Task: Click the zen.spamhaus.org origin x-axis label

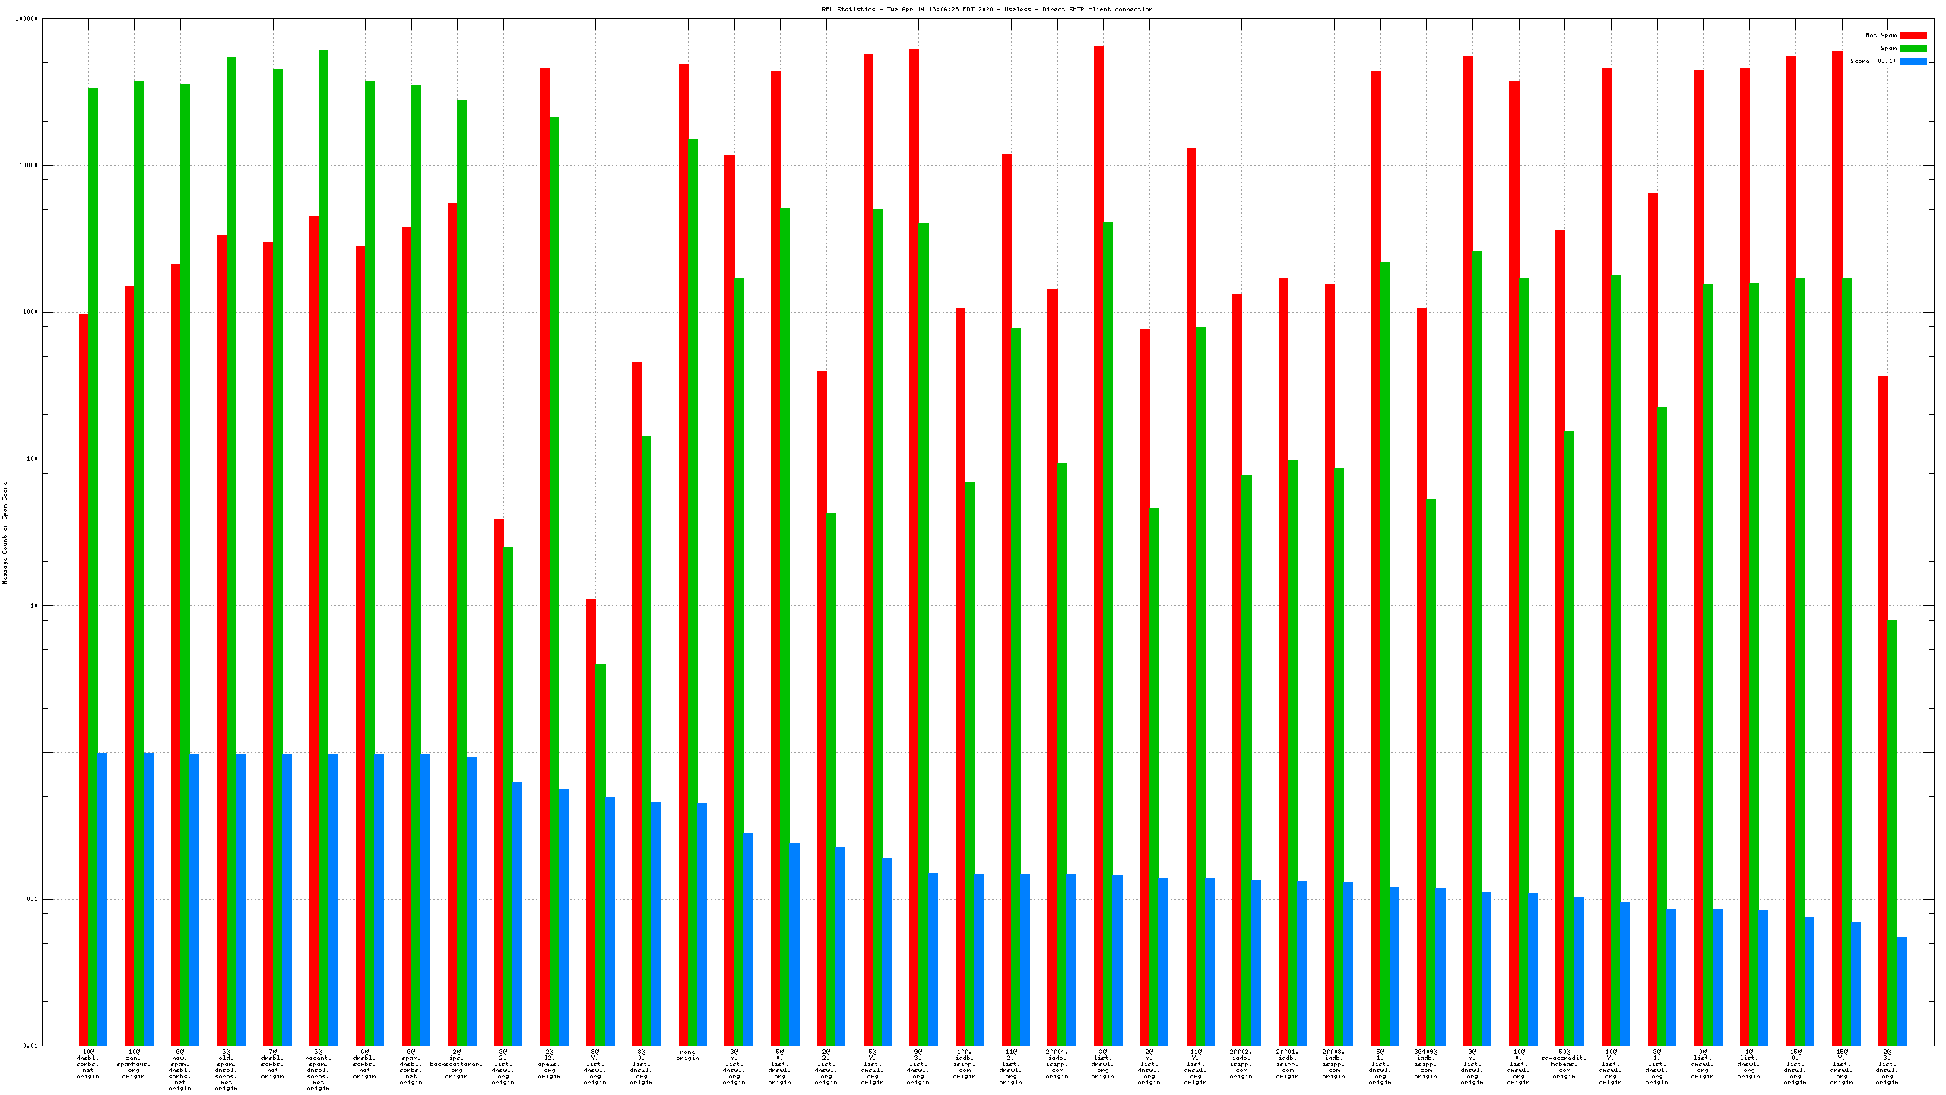Action: pyautogui.click(x=134, y=1064)
